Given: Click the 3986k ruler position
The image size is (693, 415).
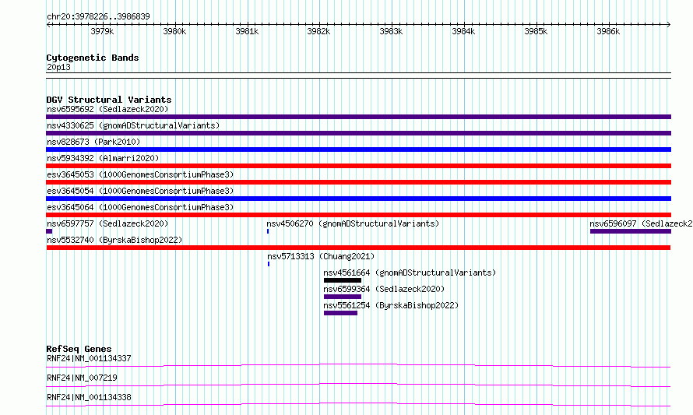Looking at the screenshot, I should click(608, 31).
